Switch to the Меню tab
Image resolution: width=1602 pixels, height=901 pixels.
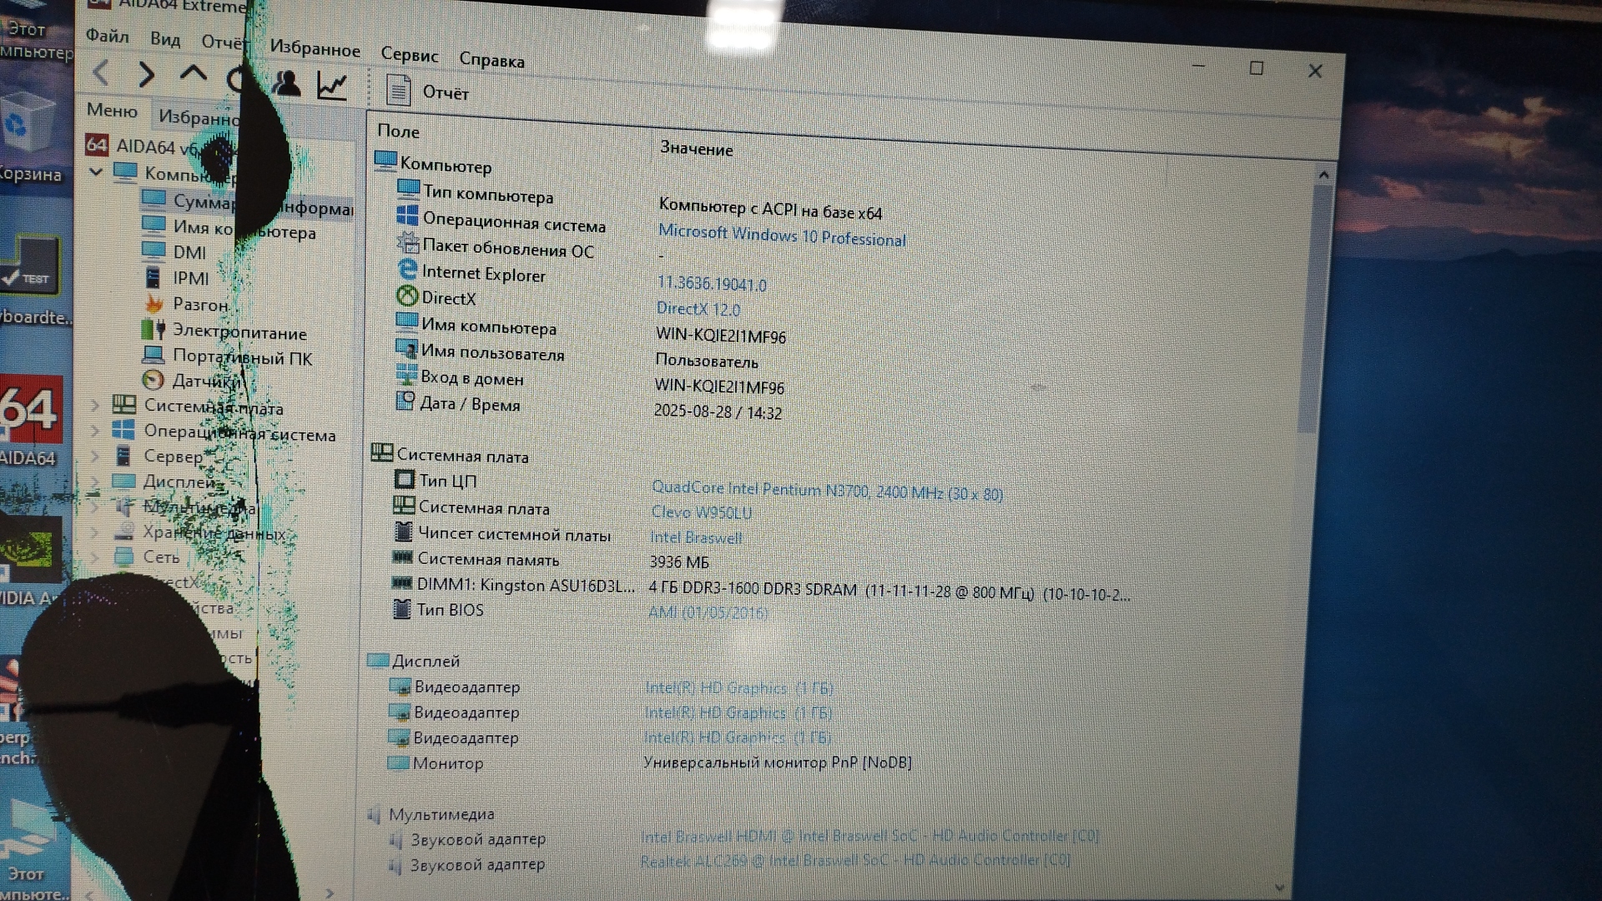tap(112, 110)
